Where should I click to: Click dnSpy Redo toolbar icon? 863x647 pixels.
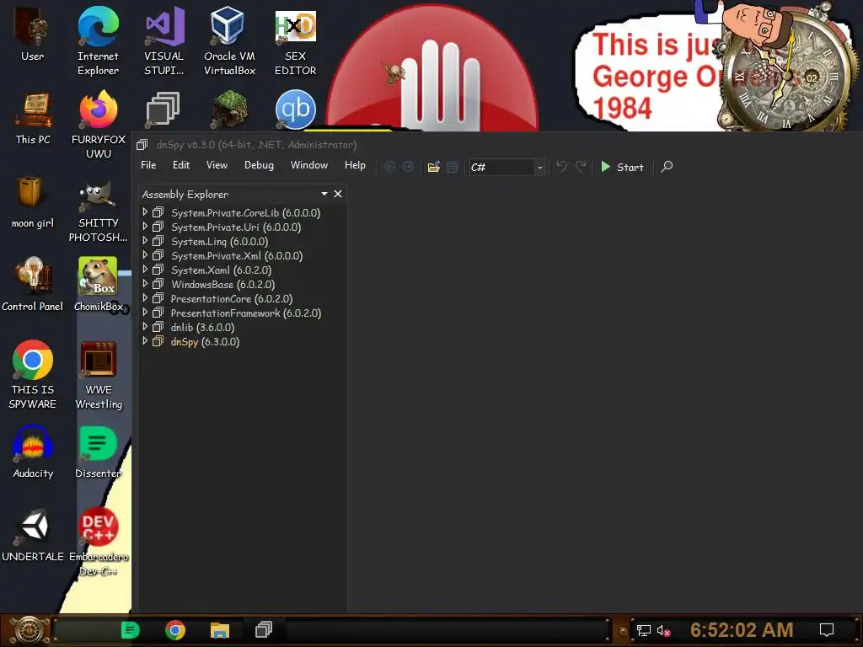580,167
